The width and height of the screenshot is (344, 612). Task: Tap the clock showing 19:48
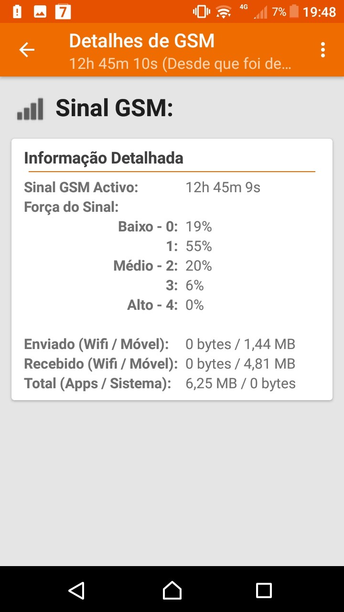coord(319,11)
